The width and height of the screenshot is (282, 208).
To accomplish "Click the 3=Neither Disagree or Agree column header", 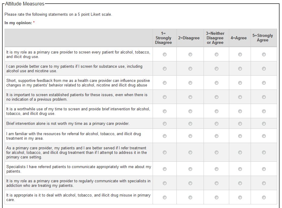I will 215,38.
